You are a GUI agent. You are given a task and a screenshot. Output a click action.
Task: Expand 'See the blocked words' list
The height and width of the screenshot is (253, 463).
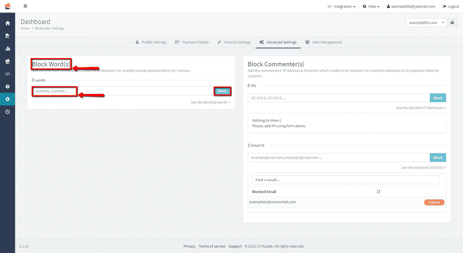click(x=210, y=102)
